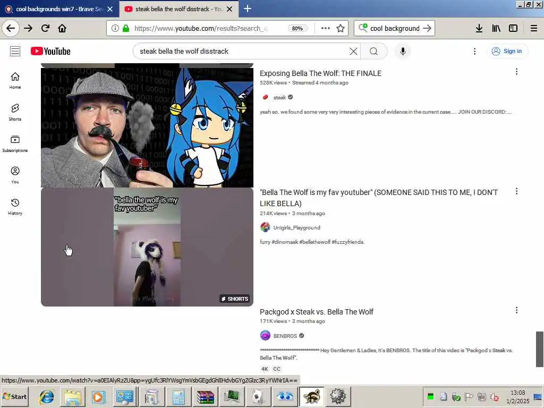The width and height of the screenshot is (544, 408).
Task: Open the Bella The Wolf fav youtuber title
Action: tap(379, 198)
